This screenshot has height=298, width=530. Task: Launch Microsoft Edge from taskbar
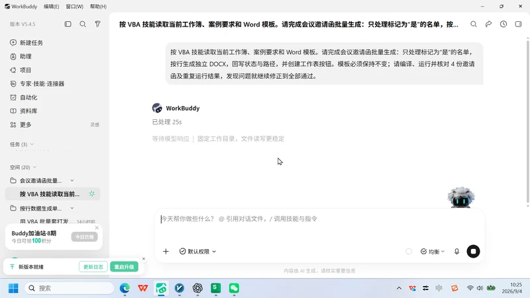pyautogui.click(x=125, y=288)
